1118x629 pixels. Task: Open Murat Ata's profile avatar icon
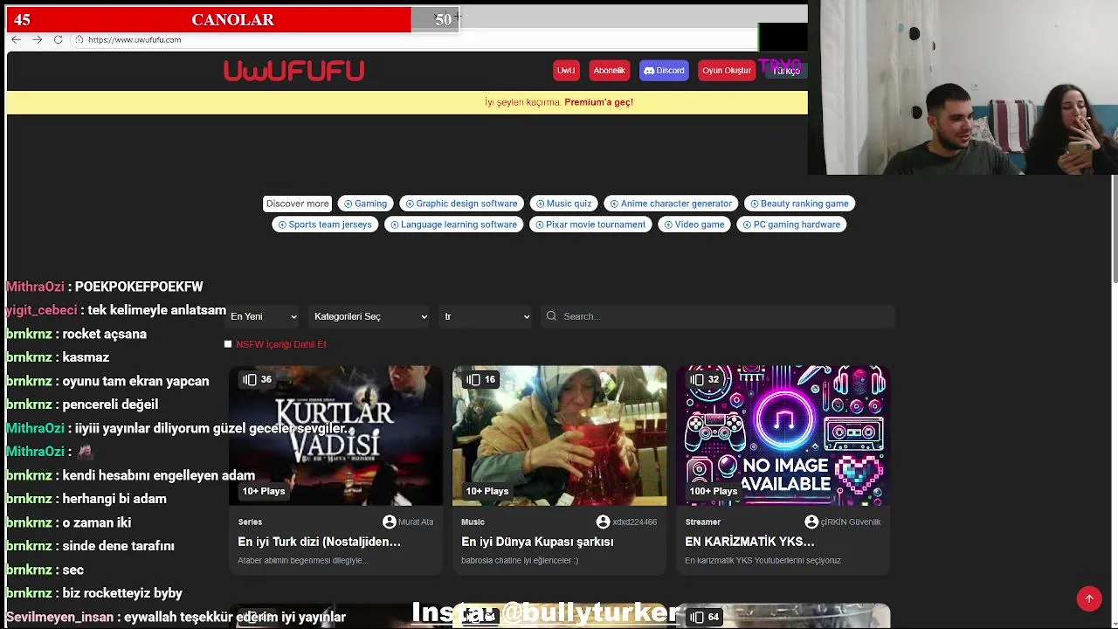point(390,522)
